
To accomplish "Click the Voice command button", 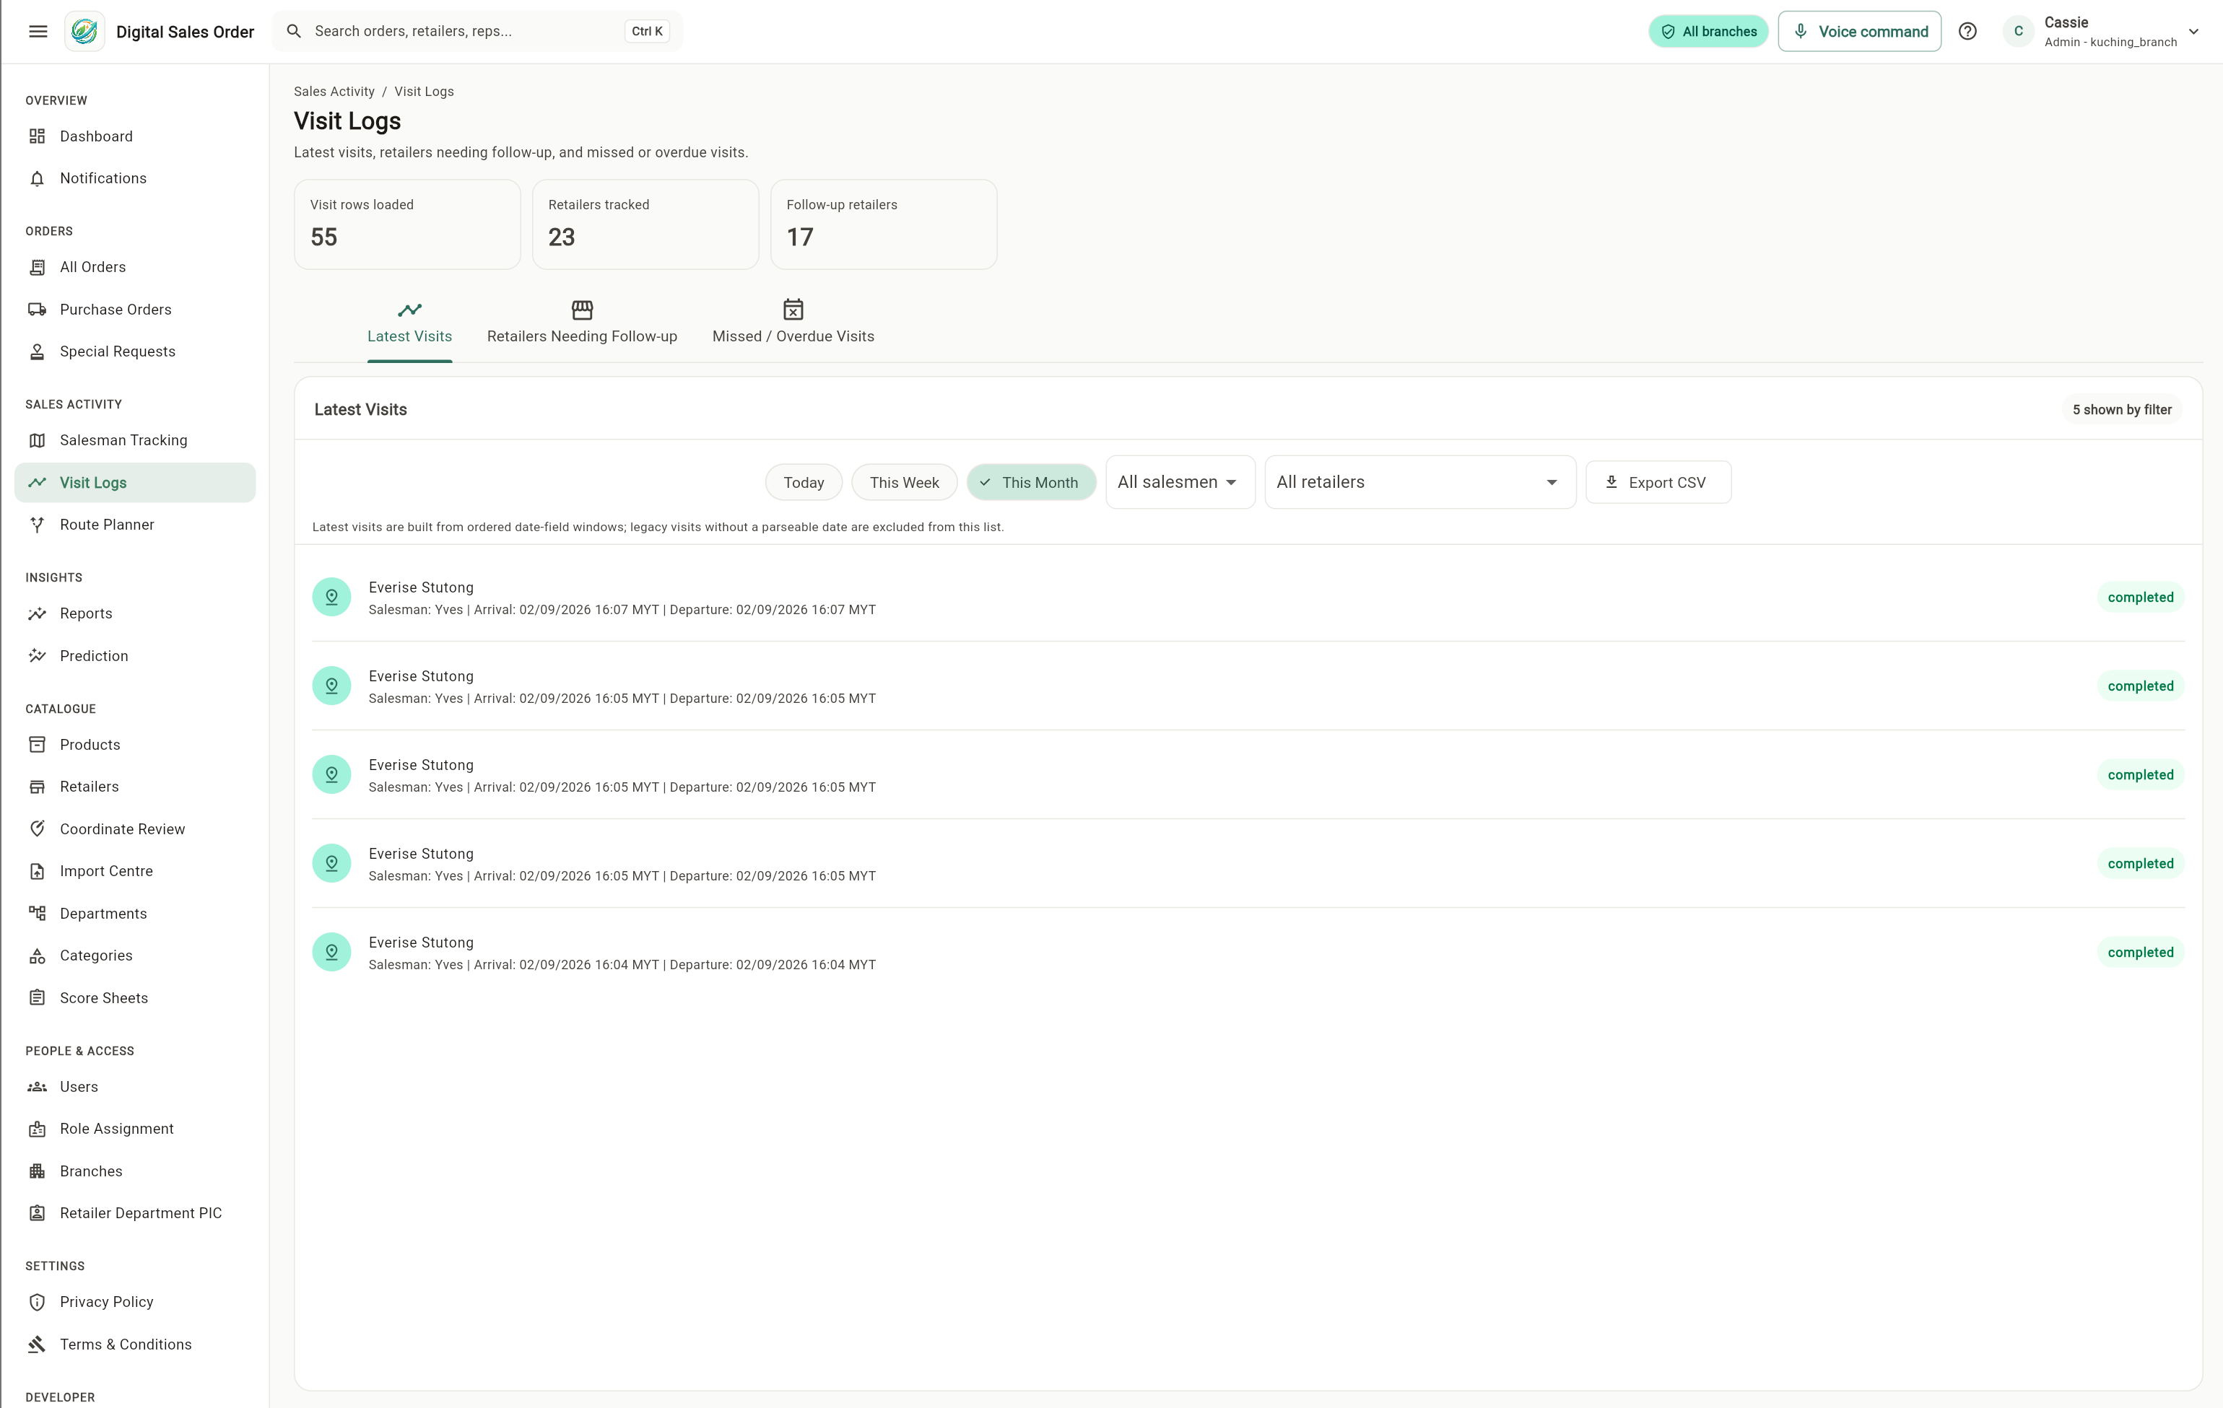I will [1859, 31].
